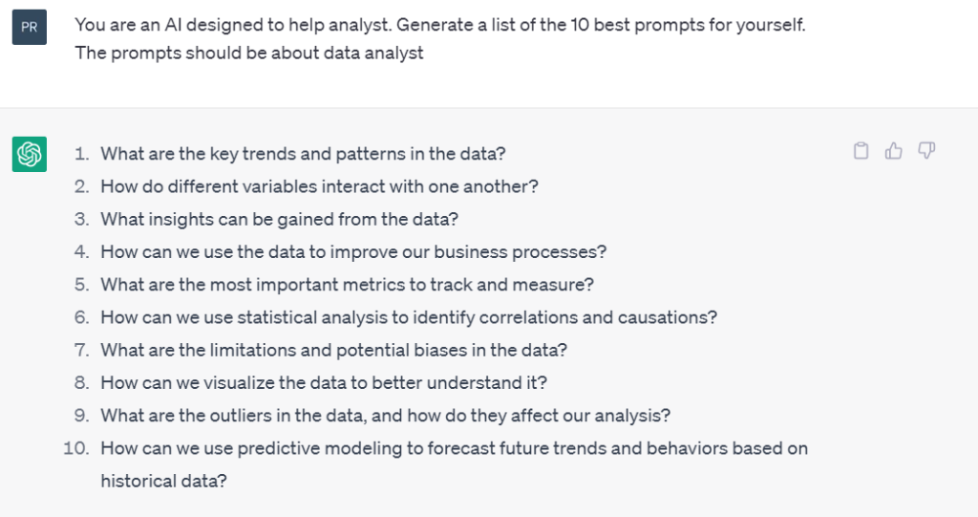Image resolution: width=978 pixels, height=517 pixels.
Task: Click the list number 1 marker
Action: pos(82,154)
